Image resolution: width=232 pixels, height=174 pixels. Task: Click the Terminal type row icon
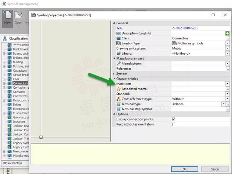click(118, 104)
